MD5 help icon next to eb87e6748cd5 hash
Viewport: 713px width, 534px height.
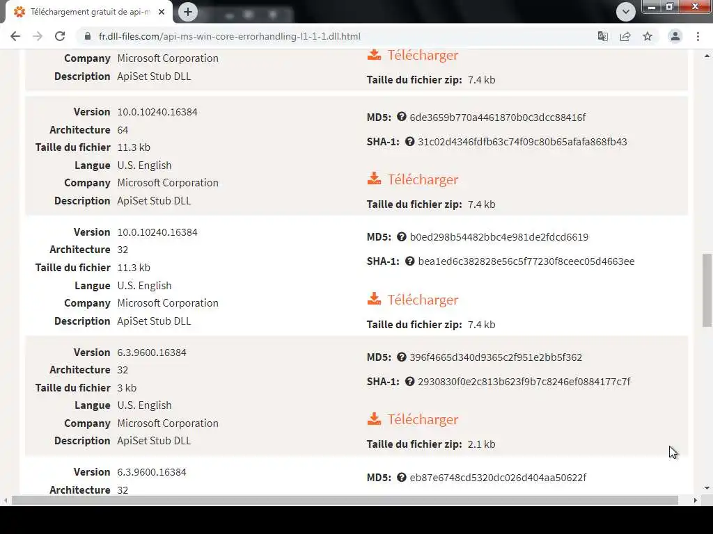[401, 477]
